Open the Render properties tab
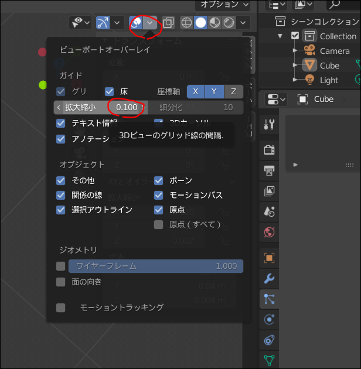 coord(269,150)
